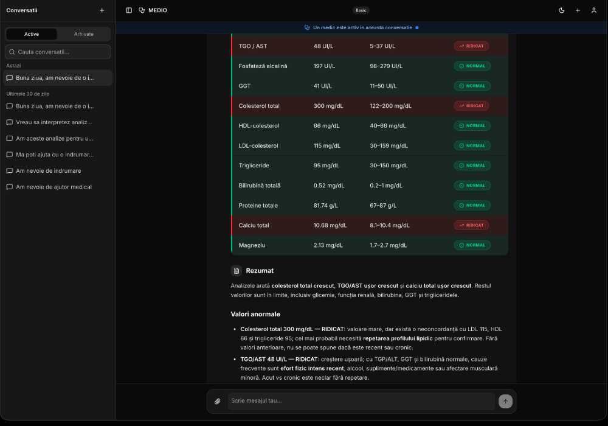Click the search magnifier icon in sidebar
608x426 pixels.
click(x=12, y=52)
